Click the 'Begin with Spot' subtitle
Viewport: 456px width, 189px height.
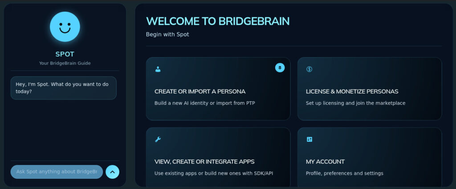coord(167,34)
